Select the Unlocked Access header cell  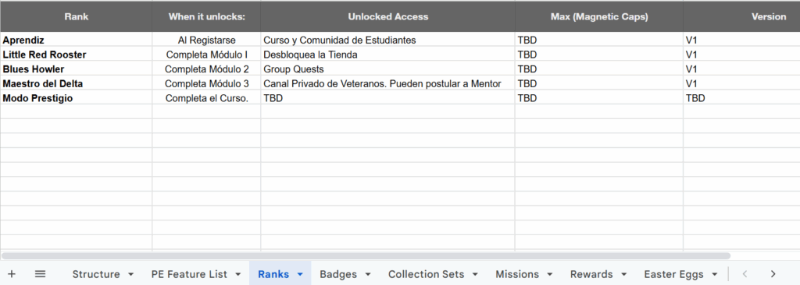(387, 16)
